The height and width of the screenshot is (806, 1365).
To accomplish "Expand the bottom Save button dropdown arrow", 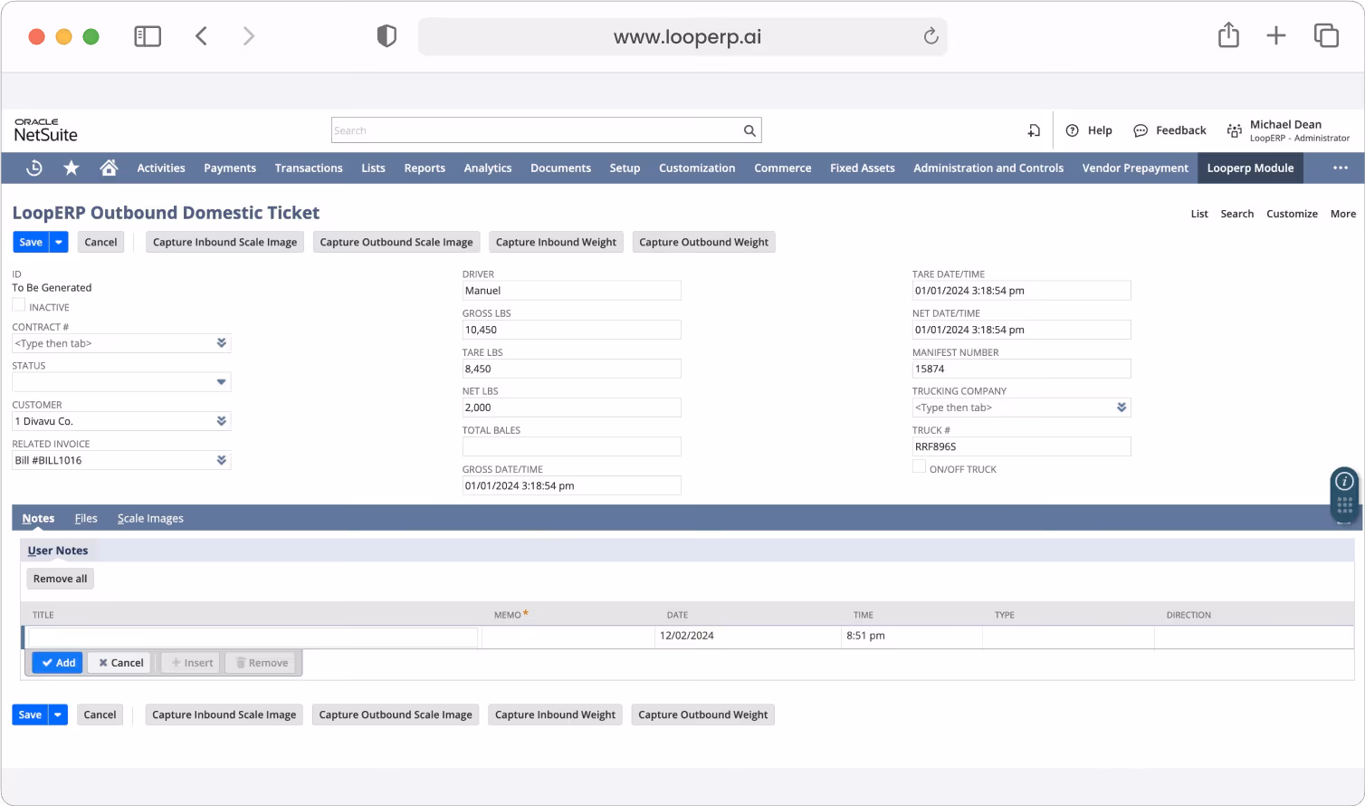I will (x=58, y=715).
